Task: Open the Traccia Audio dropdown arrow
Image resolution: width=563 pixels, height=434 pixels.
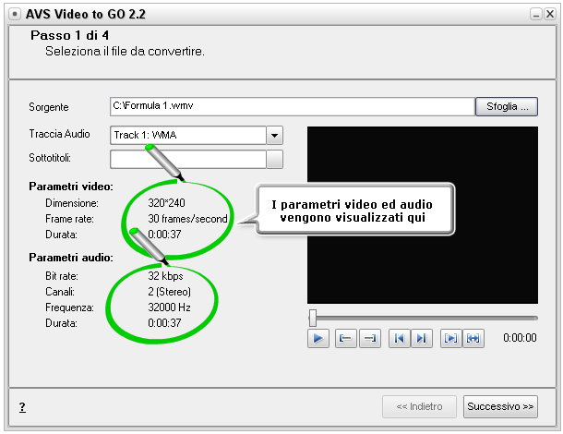Action: coord(275,136)
